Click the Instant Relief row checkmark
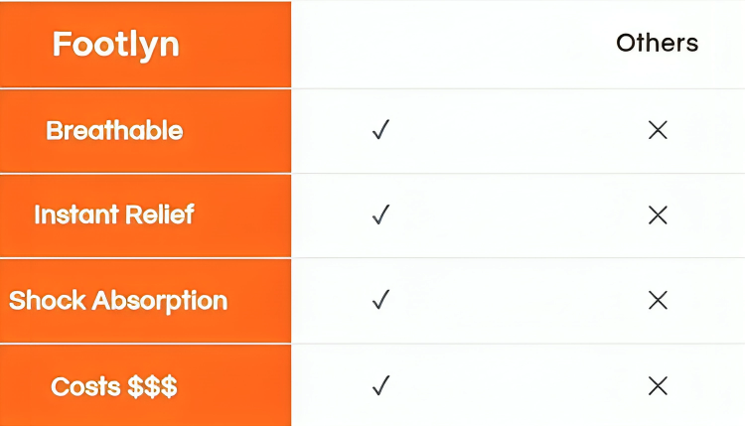This screenshot has height=426, width=745. [378, 214]
